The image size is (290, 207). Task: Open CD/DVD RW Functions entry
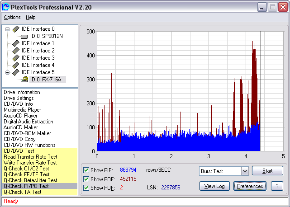pos(29,145)
